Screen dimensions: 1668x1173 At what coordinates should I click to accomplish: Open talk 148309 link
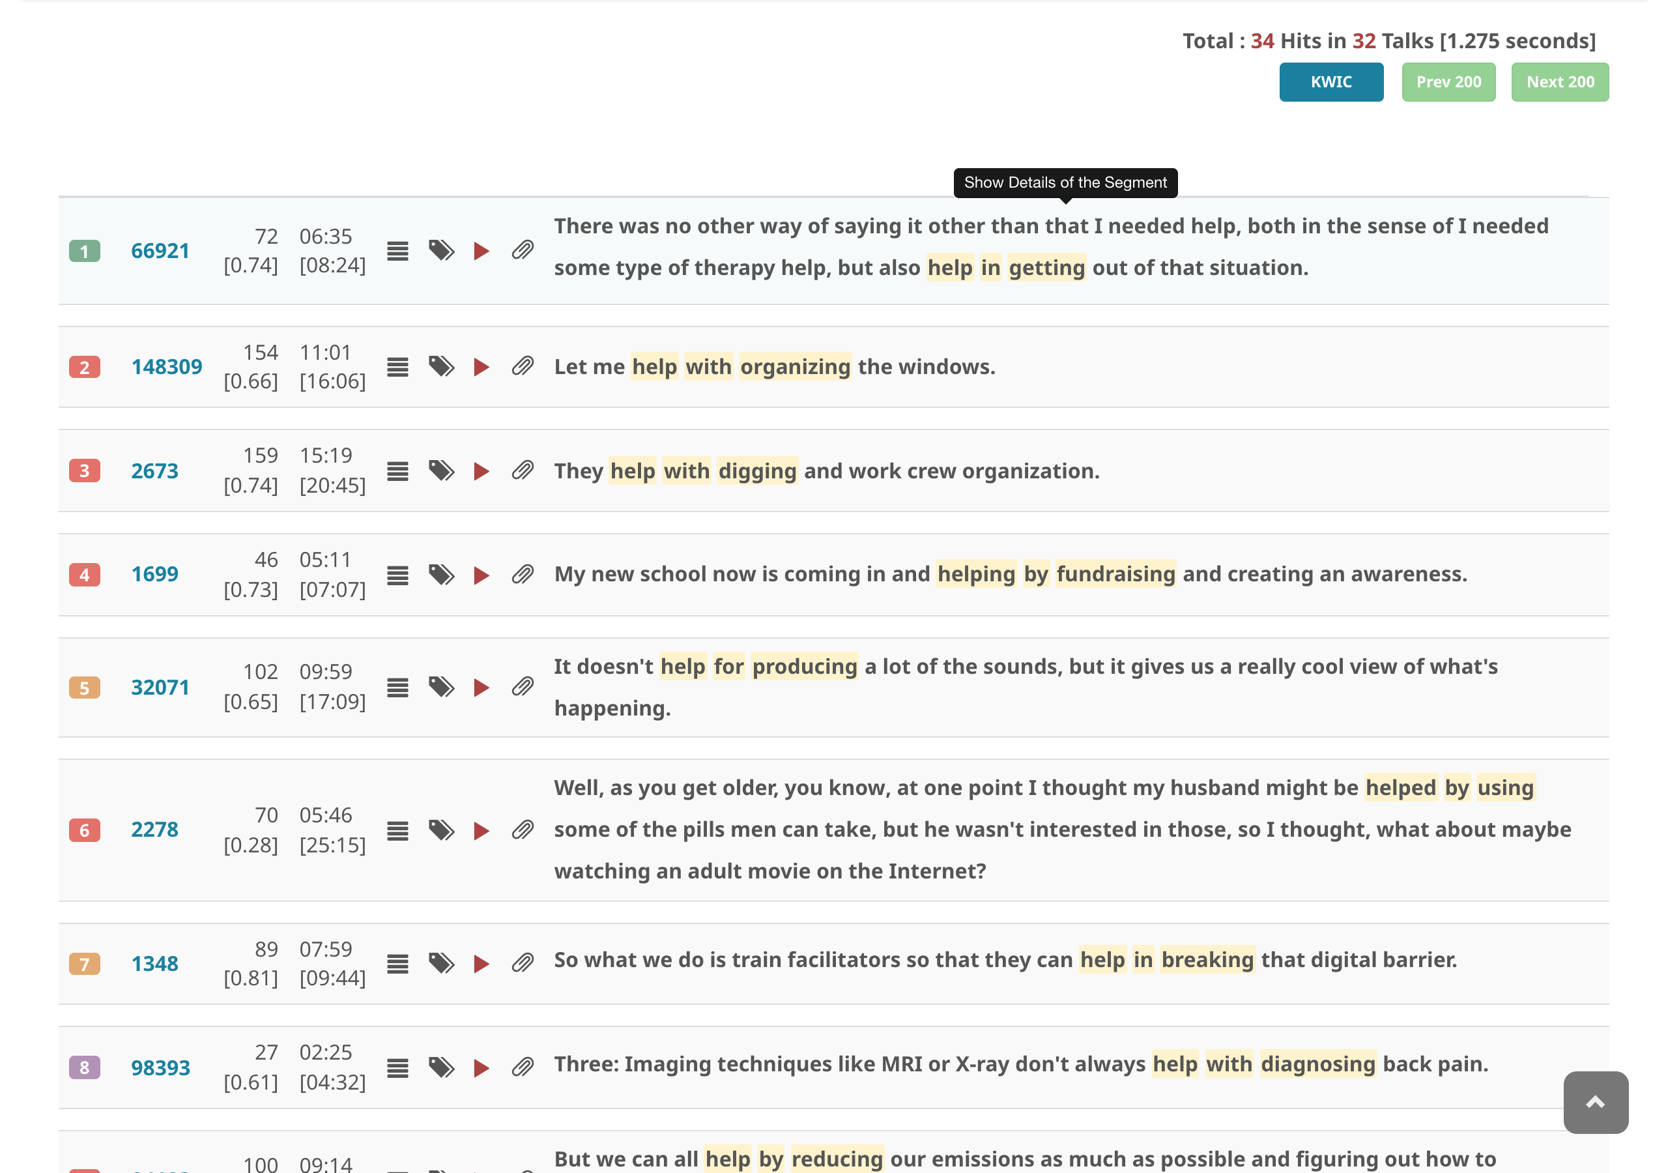point(166,367)
